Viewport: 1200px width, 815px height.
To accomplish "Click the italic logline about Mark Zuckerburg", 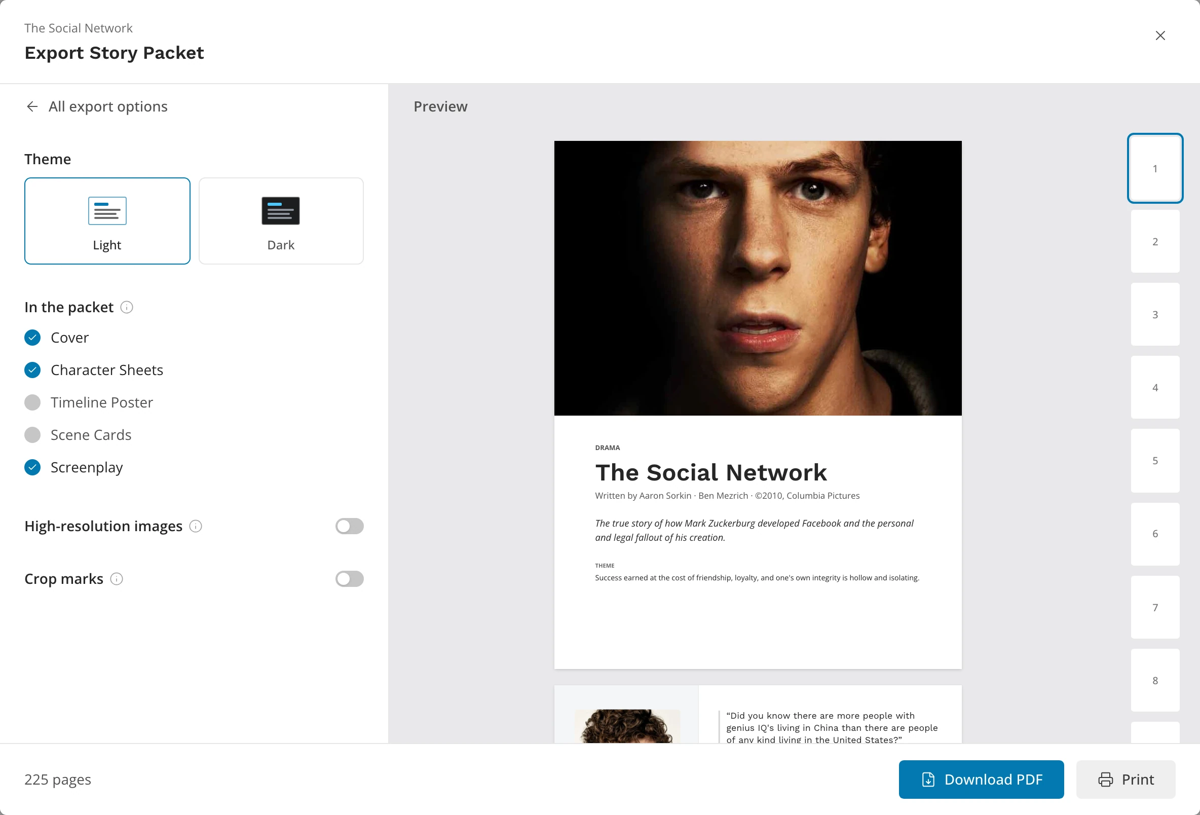I will point(754,531).
